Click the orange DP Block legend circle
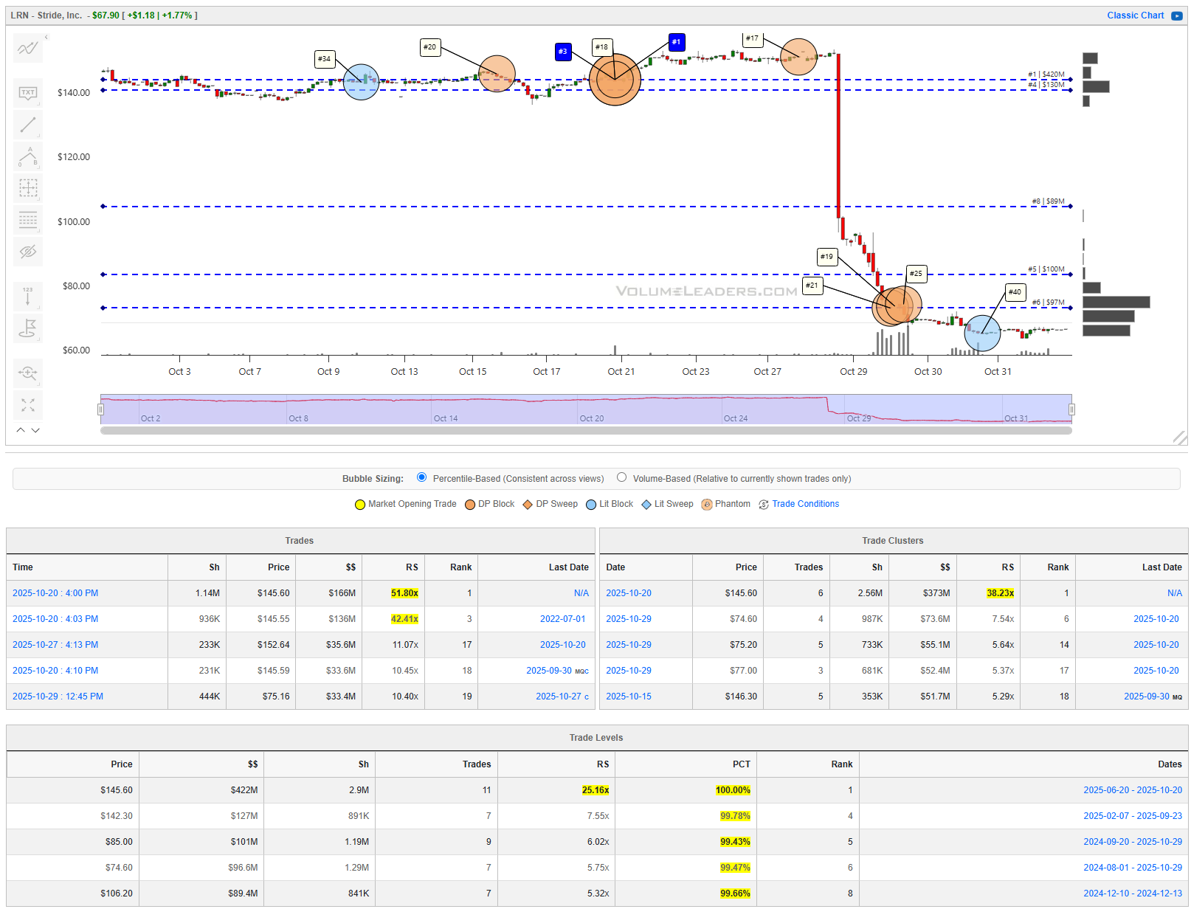This screenshot has width=1191, height=909. [x=470, y=505]
